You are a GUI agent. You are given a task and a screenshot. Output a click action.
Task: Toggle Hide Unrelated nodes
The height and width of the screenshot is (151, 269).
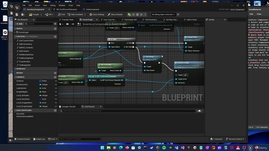click(x=75, y=15)
